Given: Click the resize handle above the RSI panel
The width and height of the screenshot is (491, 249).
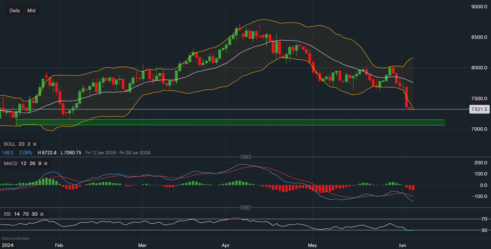Looking at the screenshot, I should point(245,208).
